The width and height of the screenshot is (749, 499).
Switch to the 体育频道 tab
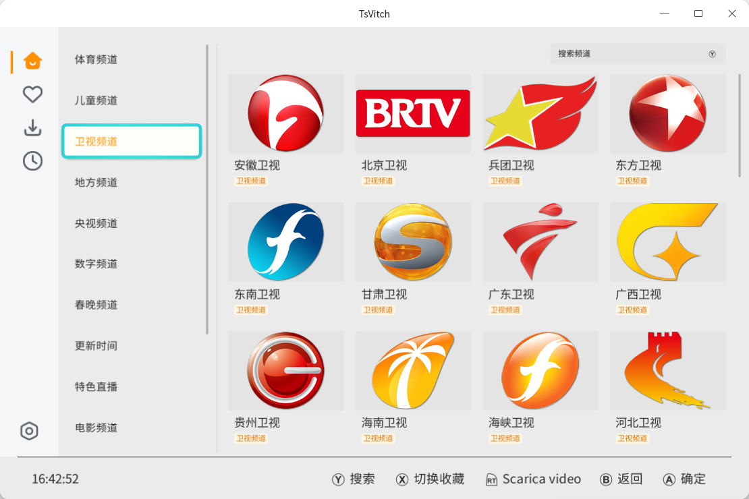(95, 59)
